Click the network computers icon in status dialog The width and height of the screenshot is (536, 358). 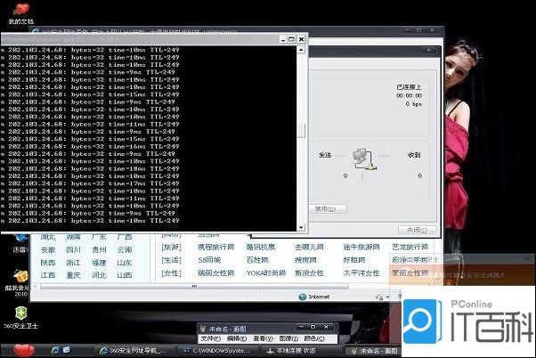click(x=363, y=159)
